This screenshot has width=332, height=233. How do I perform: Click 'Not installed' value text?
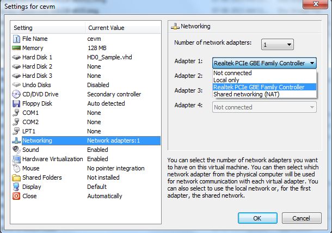point(103,177)
